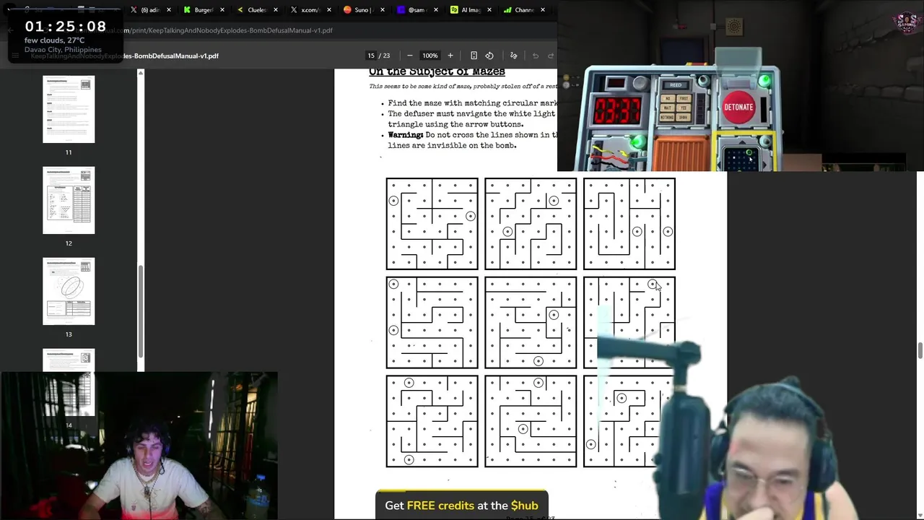This screenshot has width=924, height=520.
Task: Click the undo icon in PDF toolbar
Action: tap(536, 56)
